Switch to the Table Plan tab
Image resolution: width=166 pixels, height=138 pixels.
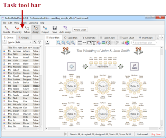[71, 38]
